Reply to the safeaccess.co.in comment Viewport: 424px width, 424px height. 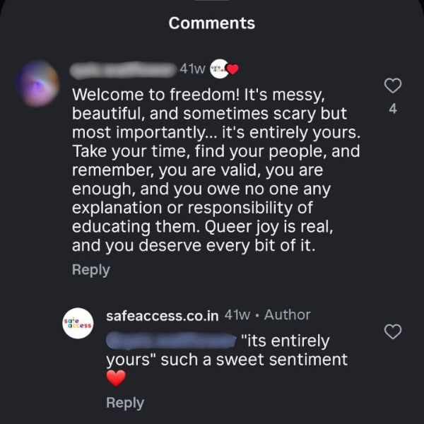pos(124,403)
